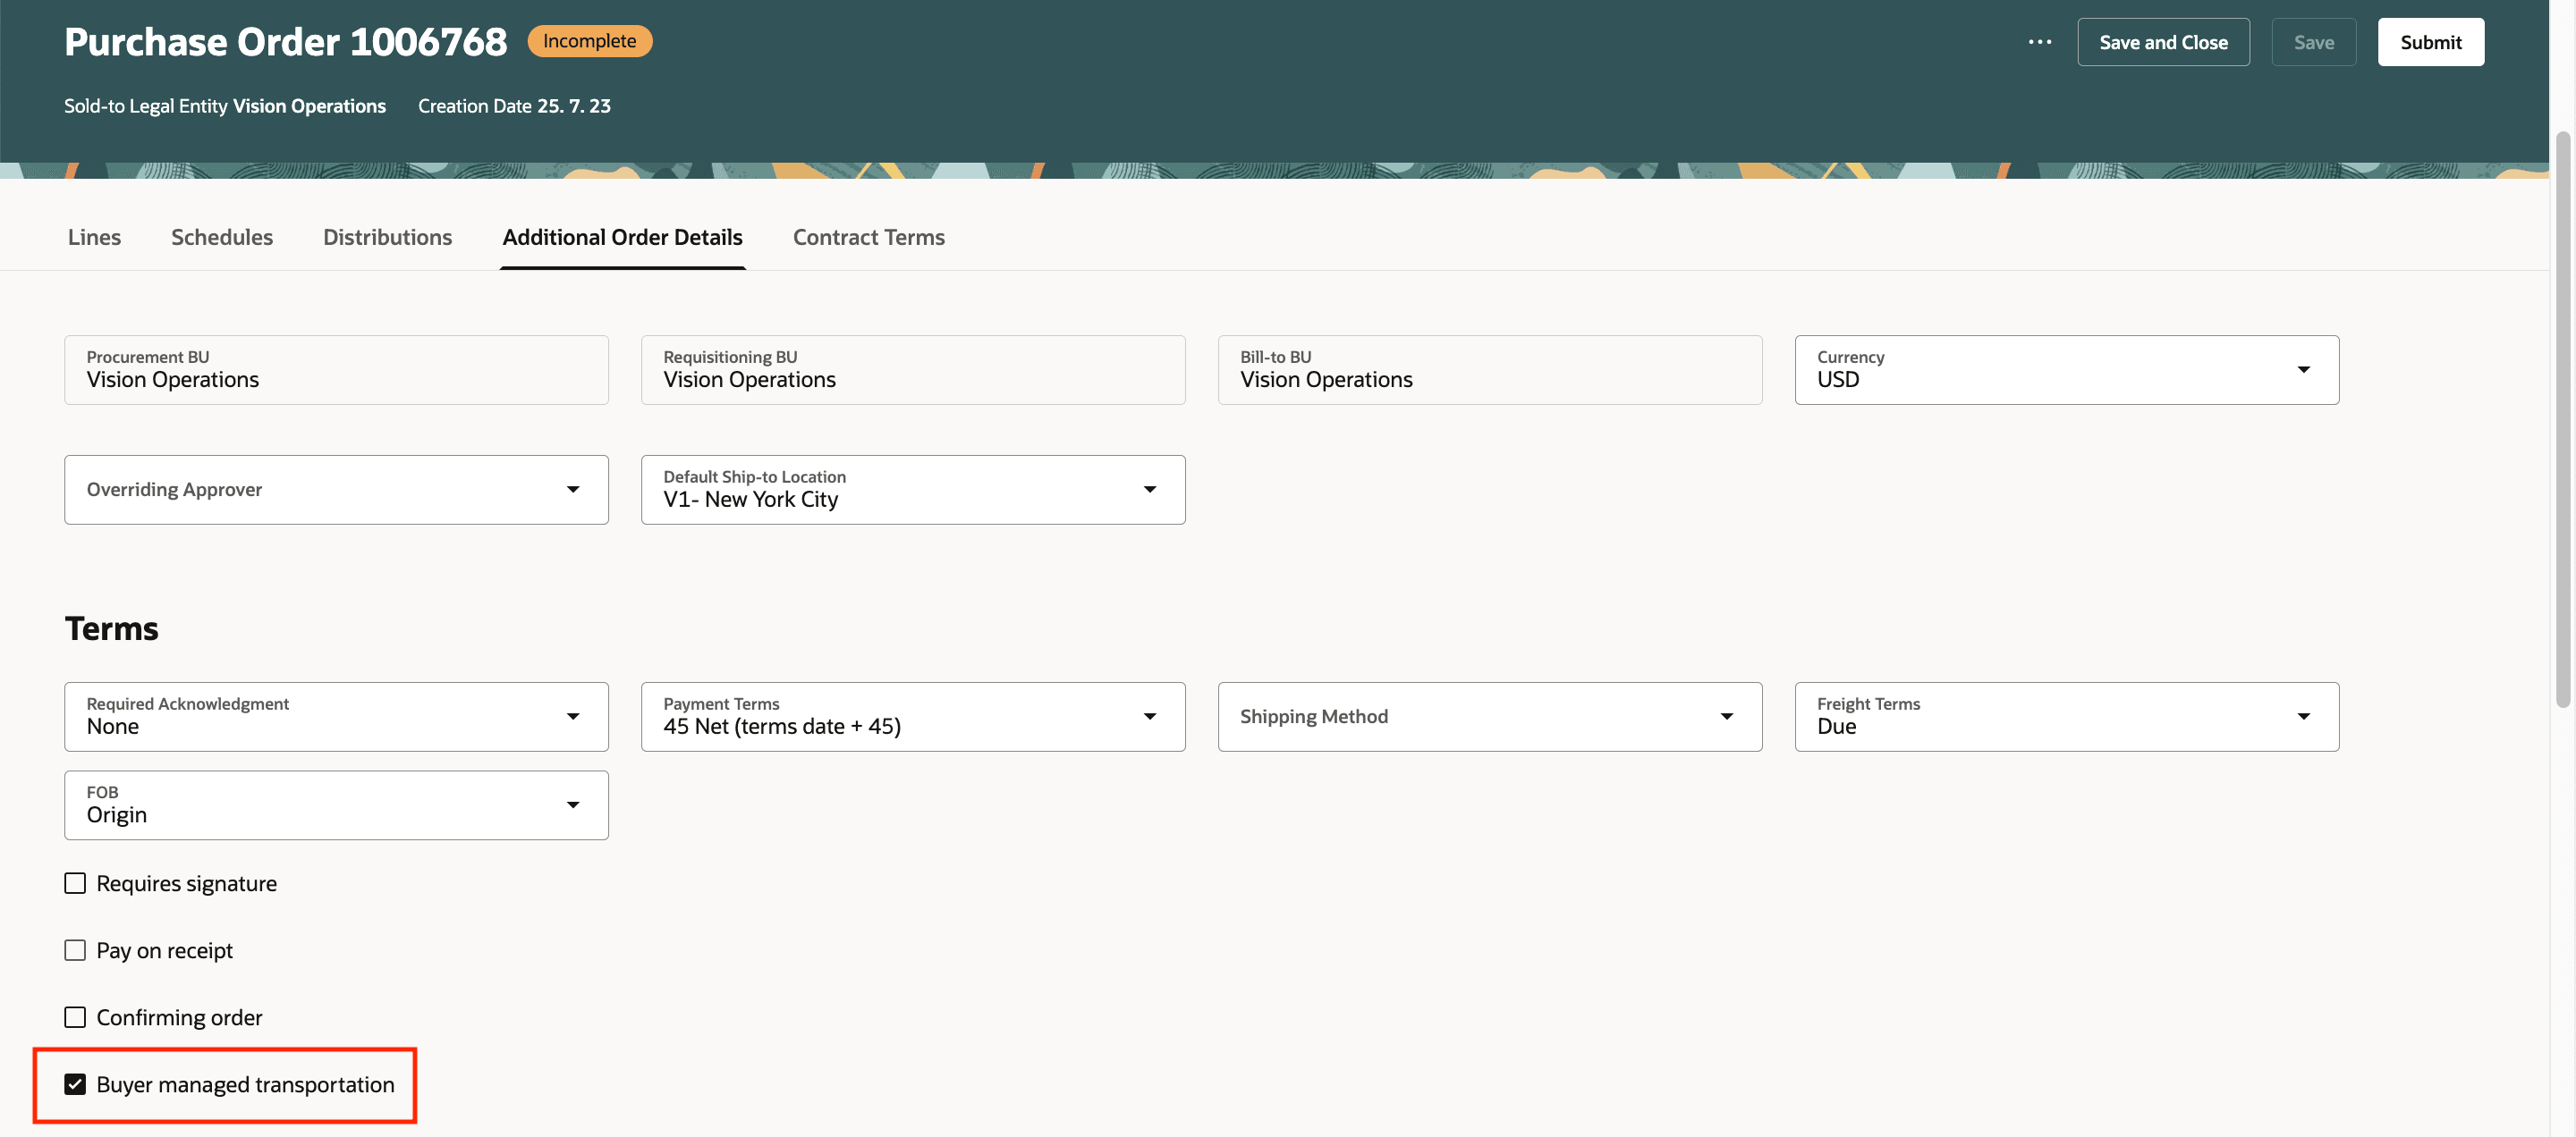This screenshot has height=1137, width=2576.
Task: Enable the Requires signature checkbox
Action: 75,883
